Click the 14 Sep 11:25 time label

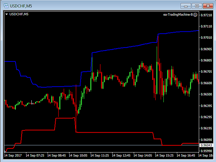(100, 156)
